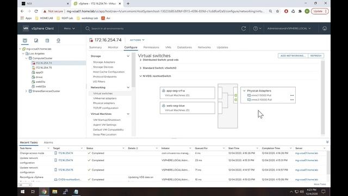The image size is (348, 196).
Task: Switch to the Monitor tab
Action: point(113,47)
